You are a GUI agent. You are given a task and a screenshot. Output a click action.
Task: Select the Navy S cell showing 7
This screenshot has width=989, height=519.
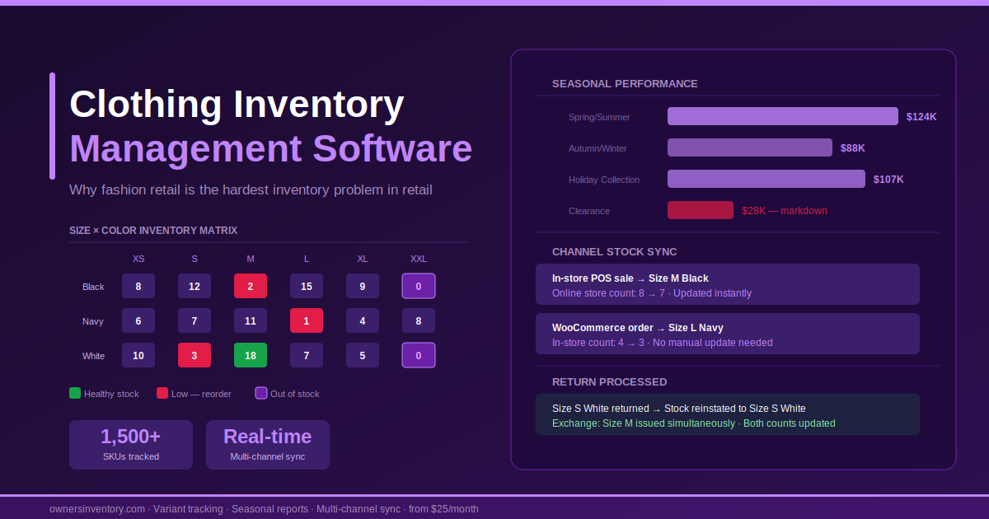tap(195, 320)
